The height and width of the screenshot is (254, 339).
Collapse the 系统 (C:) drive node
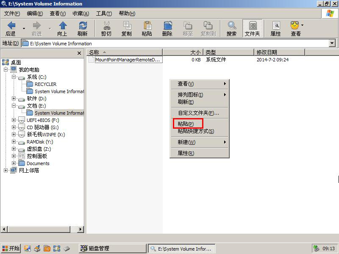(14, 77)
